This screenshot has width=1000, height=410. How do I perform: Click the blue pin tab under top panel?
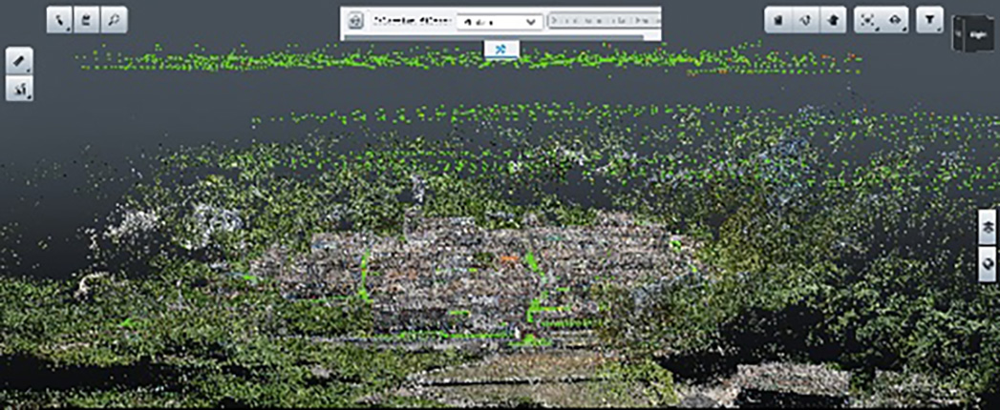(501, 49)
